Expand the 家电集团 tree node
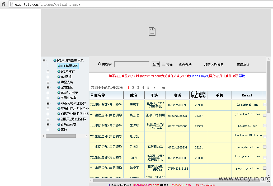Screen dimensions: 273x186 (48, 87)
